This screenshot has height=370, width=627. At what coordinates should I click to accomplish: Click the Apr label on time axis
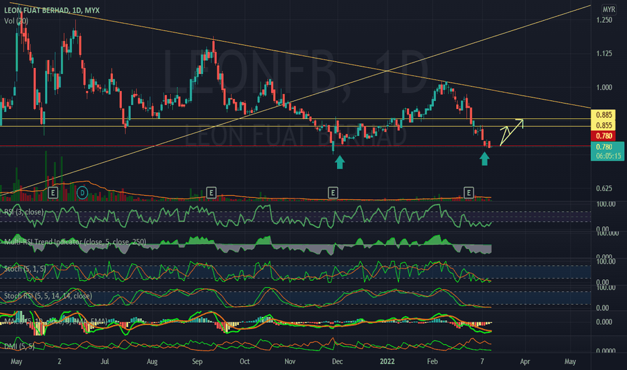[525, 362]
